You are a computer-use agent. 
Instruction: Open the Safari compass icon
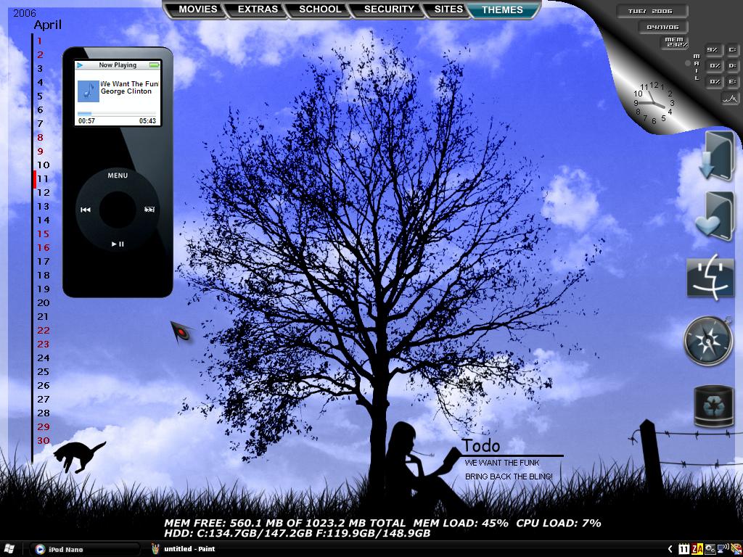[x=708, y=341]
